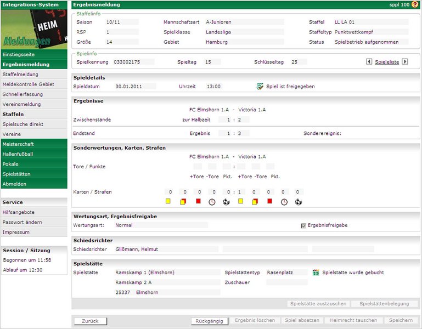422x329 pixels.
Task: Open the Spieleliste link
Action: point(387,62)
